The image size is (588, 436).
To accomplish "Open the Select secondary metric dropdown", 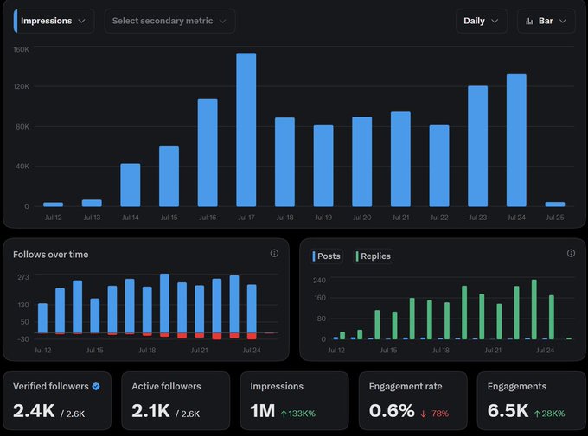I will 169,21.
